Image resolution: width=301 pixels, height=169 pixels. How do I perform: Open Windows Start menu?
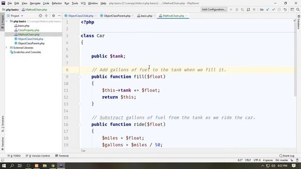point(4,166)
